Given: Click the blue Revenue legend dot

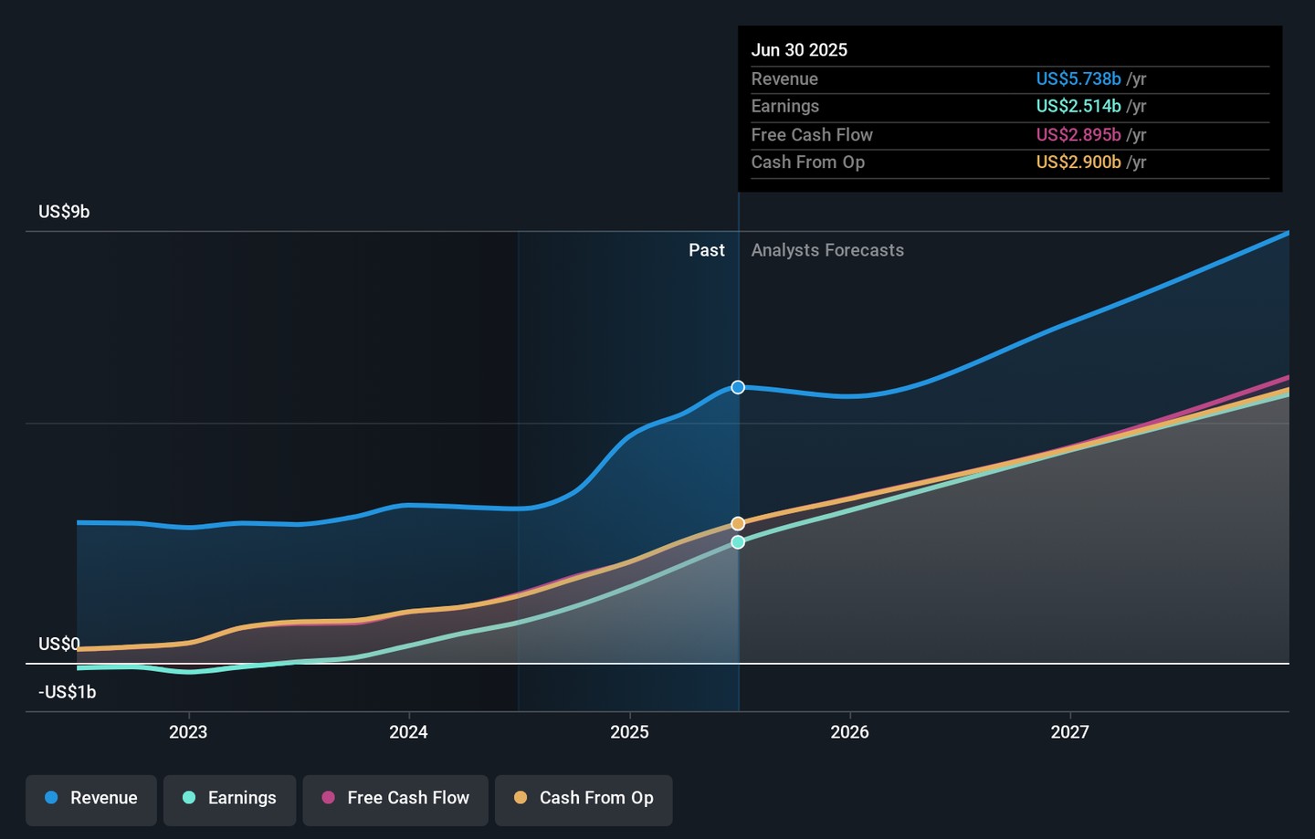Looking at the screenshot, I should (51, 798).
